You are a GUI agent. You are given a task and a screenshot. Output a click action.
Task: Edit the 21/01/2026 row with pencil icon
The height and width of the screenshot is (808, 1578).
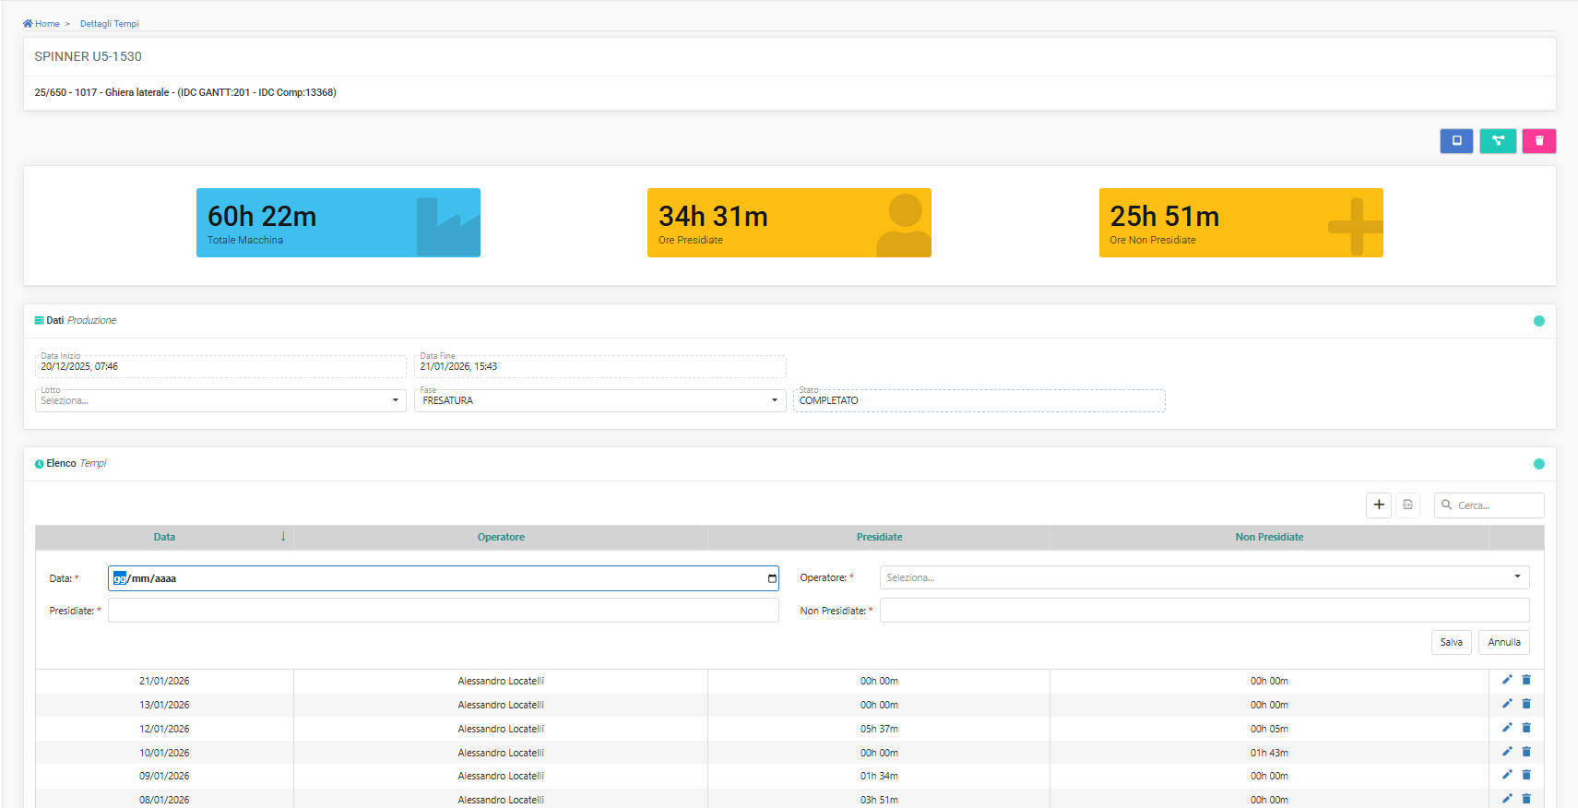[x=1507, y=680]
